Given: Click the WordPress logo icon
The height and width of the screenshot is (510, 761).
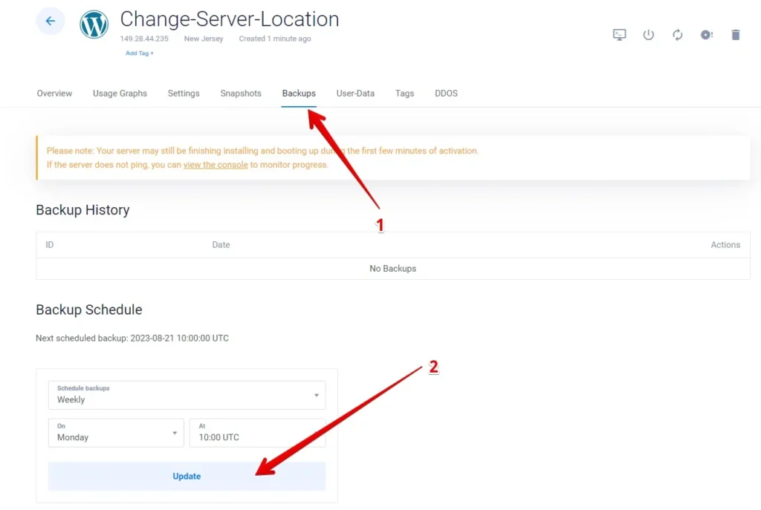Looking at the screenshot, I should pyautogui.click(x=94, y=24).
